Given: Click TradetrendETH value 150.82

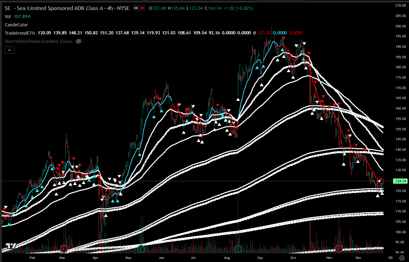Looking at the screenshot, I should click(91, 33).
